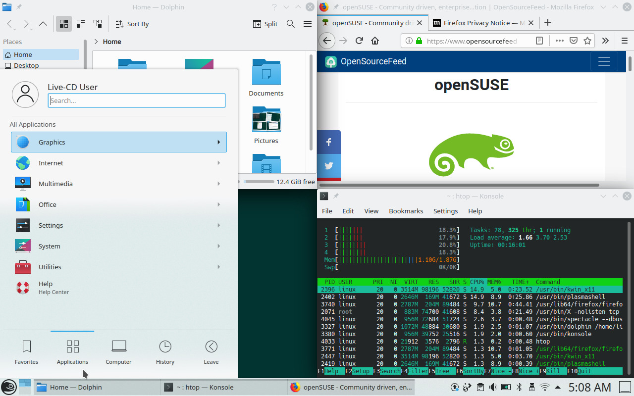Screen dimensions: 634x396
Task: Expand the Internet category
Action: coord(119,163)
